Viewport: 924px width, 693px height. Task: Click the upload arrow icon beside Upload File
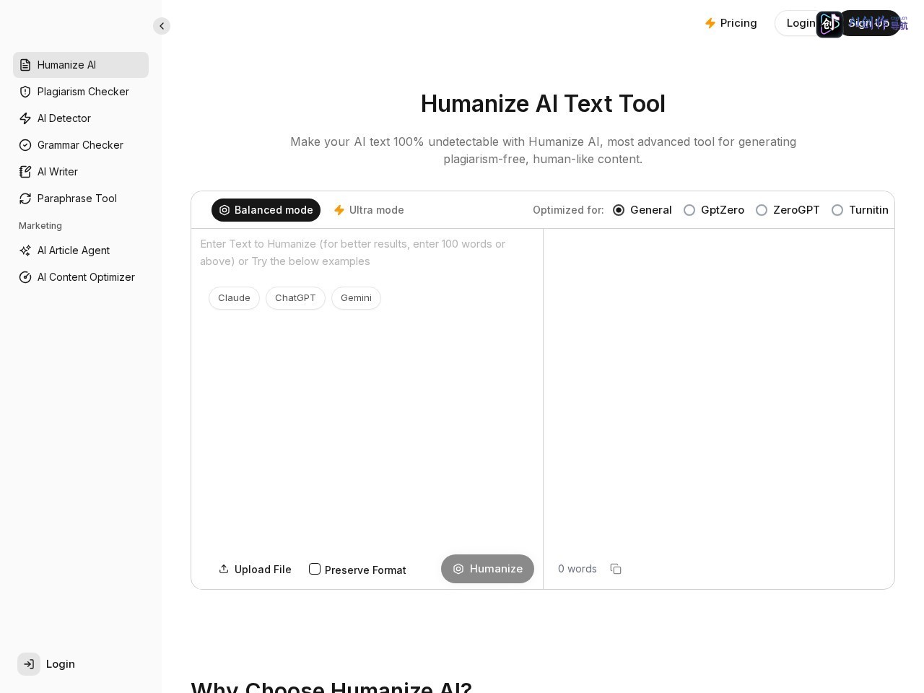click(x=224, y=569)
